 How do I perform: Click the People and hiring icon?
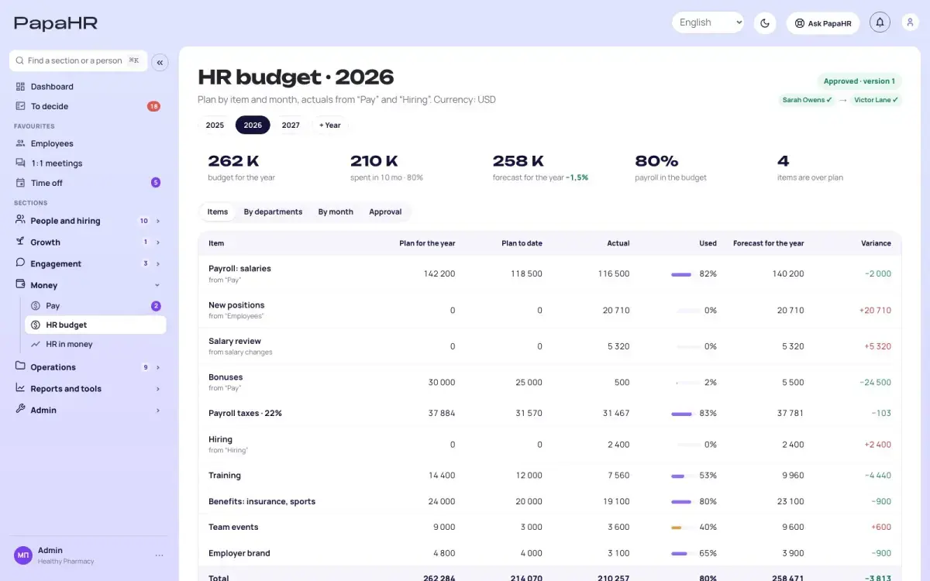20,220
